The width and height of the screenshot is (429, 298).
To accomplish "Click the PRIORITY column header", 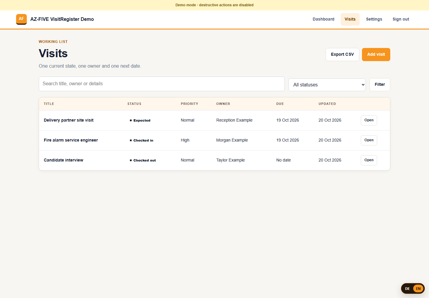I will tap(189, 104).
